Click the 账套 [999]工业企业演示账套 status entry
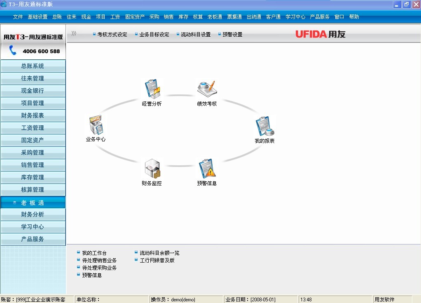The width and height of the screenshot is (421, 303). pyautogui.click(x=37, y=299)
